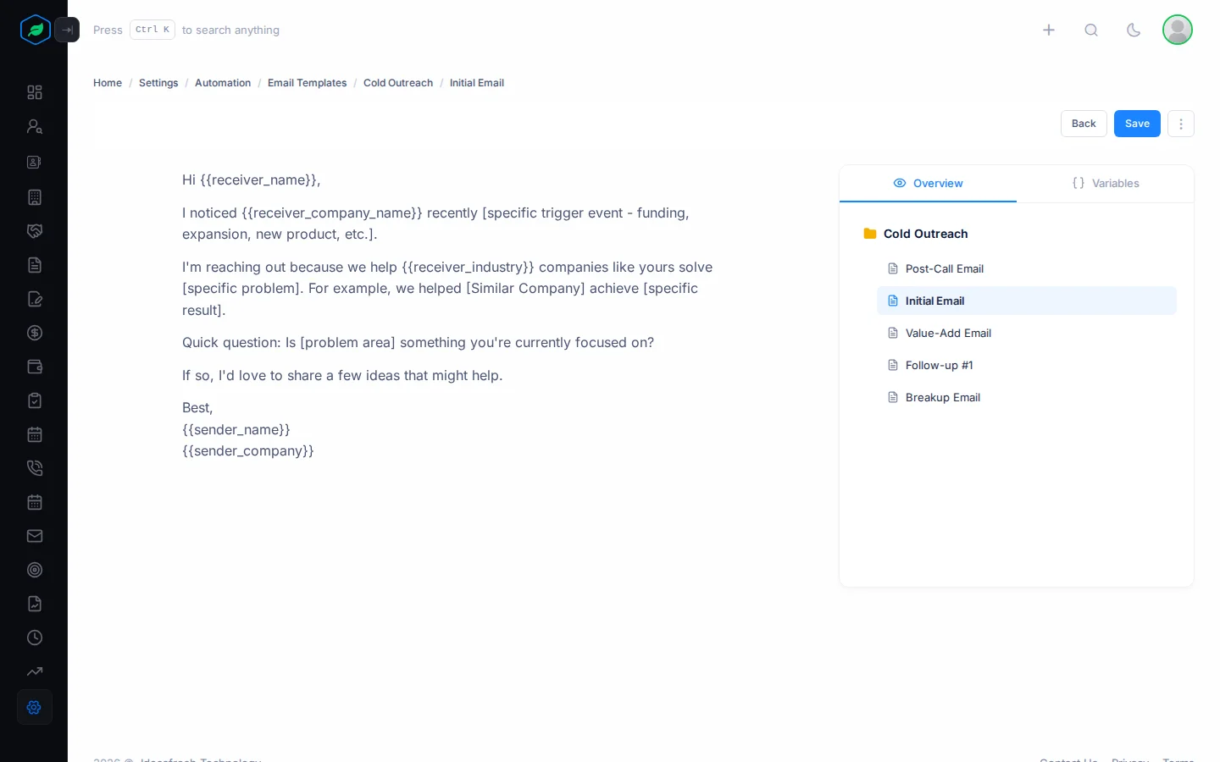Open the clipboard checkmark icon in sidebar
Image resolution: width=1220 pixels, height=762 pixels.
(x=35, y=400)
